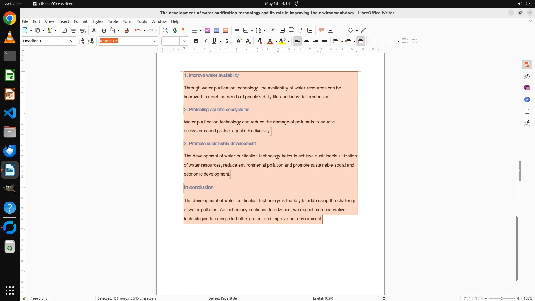Viewport: 535px width, 301px height.
Task: Open the font size dropdown
Action: pyautogui.click(x=184, y=41)
